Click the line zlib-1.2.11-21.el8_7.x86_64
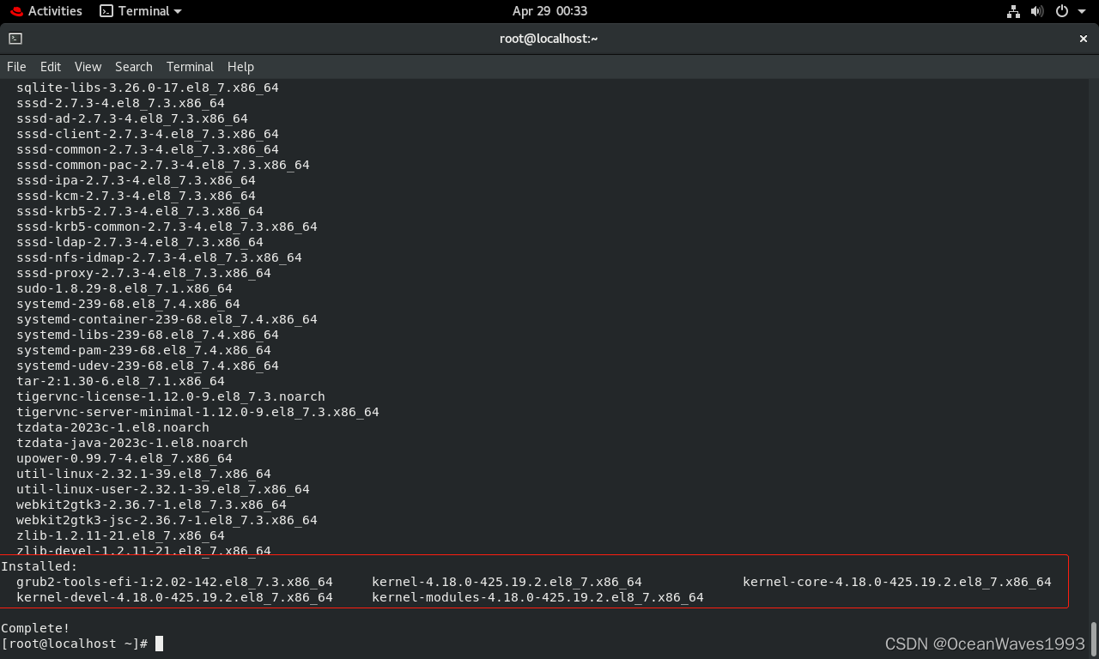1099x659 pixels. (x=120, y=535)
